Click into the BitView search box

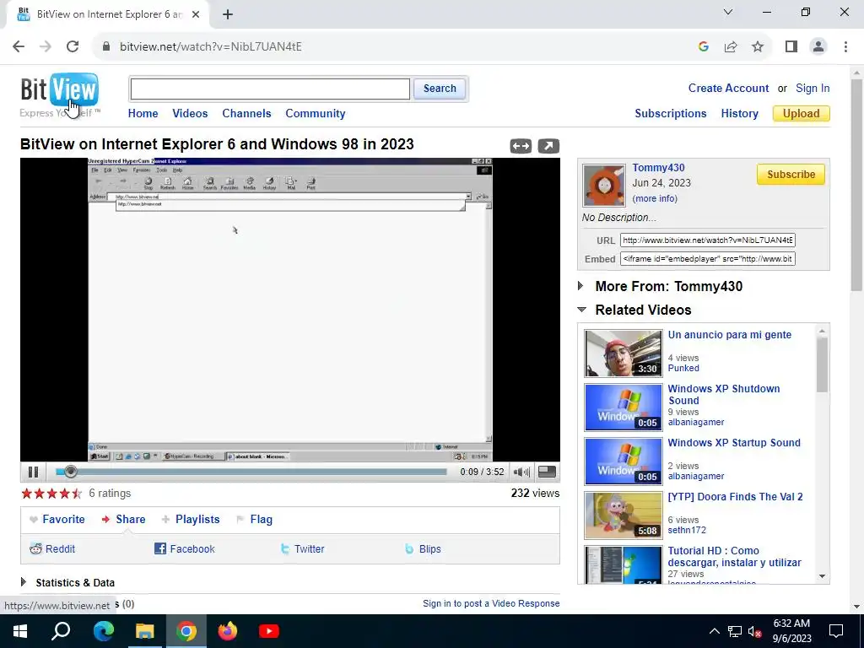click(x=270, y=89)
